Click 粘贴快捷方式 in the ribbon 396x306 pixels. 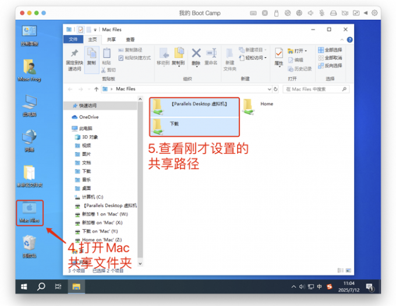click(135, 58)
